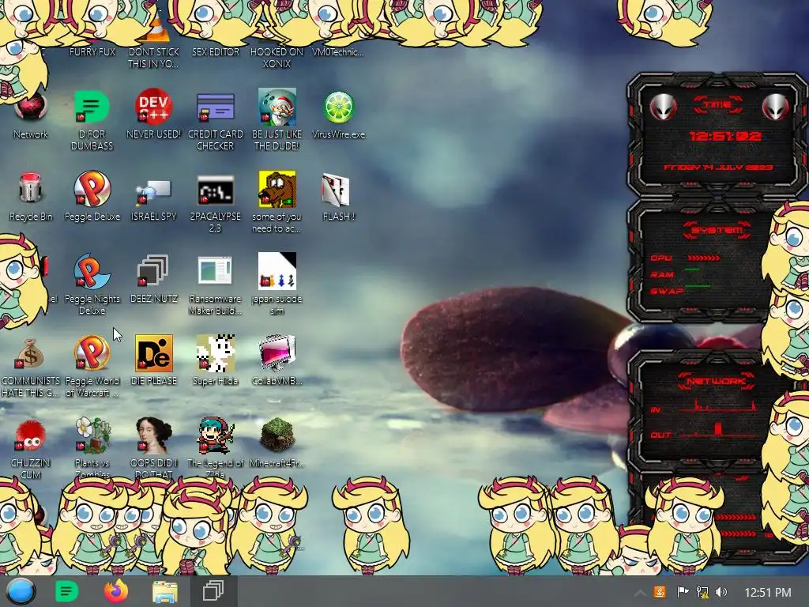Click the HOOKED ON XONIX icon label
The height and width of the screenshot is (607, 809).
coord(277,58)
